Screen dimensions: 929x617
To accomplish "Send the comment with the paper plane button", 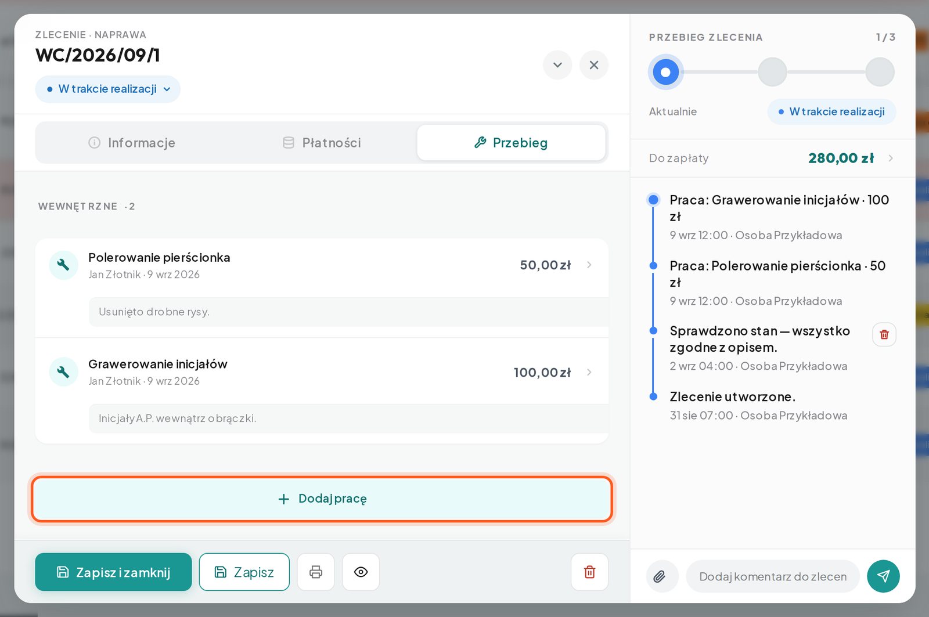I will point(883,576).
